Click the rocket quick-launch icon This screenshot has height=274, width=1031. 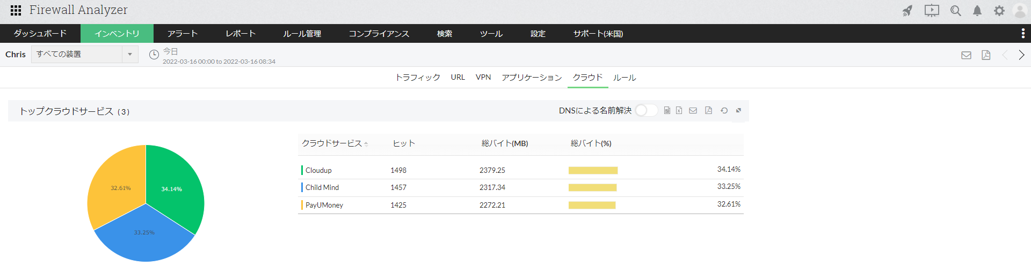tap(907, 11)
